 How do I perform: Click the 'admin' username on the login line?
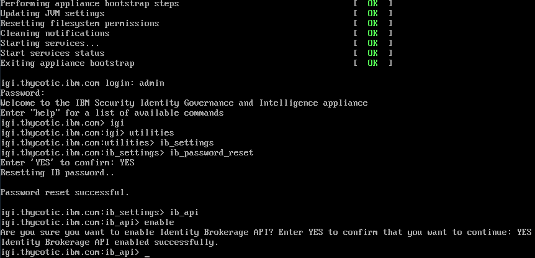pos(151,83)
